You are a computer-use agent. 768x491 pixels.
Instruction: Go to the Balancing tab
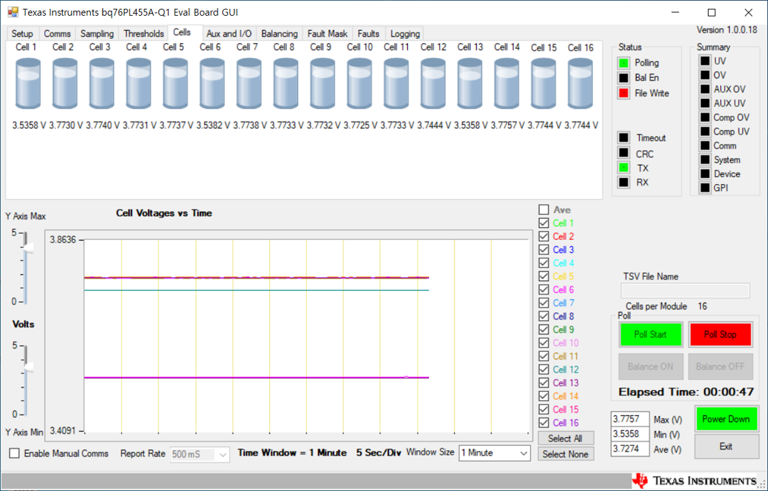pyautogui.click(x=279, y=34)
